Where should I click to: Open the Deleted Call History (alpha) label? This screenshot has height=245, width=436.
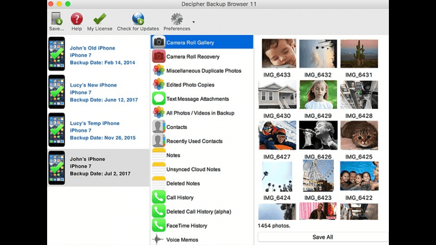(199, 211)
